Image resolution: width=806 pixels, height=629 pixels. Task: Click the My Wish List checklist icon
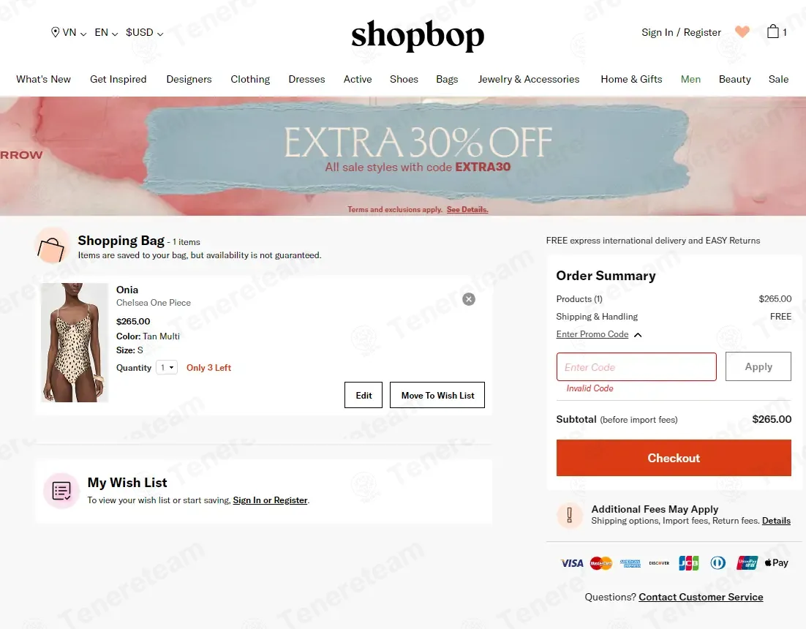[x=61, y=491]
